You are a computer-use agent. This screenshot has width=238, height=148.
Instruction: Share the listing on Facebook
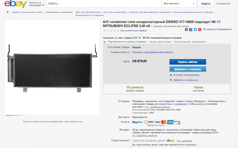pos(191,30)
